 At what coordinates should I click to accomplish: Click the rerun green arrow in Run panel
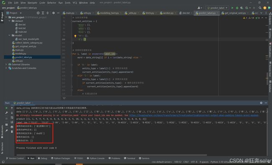coord(7,108)
